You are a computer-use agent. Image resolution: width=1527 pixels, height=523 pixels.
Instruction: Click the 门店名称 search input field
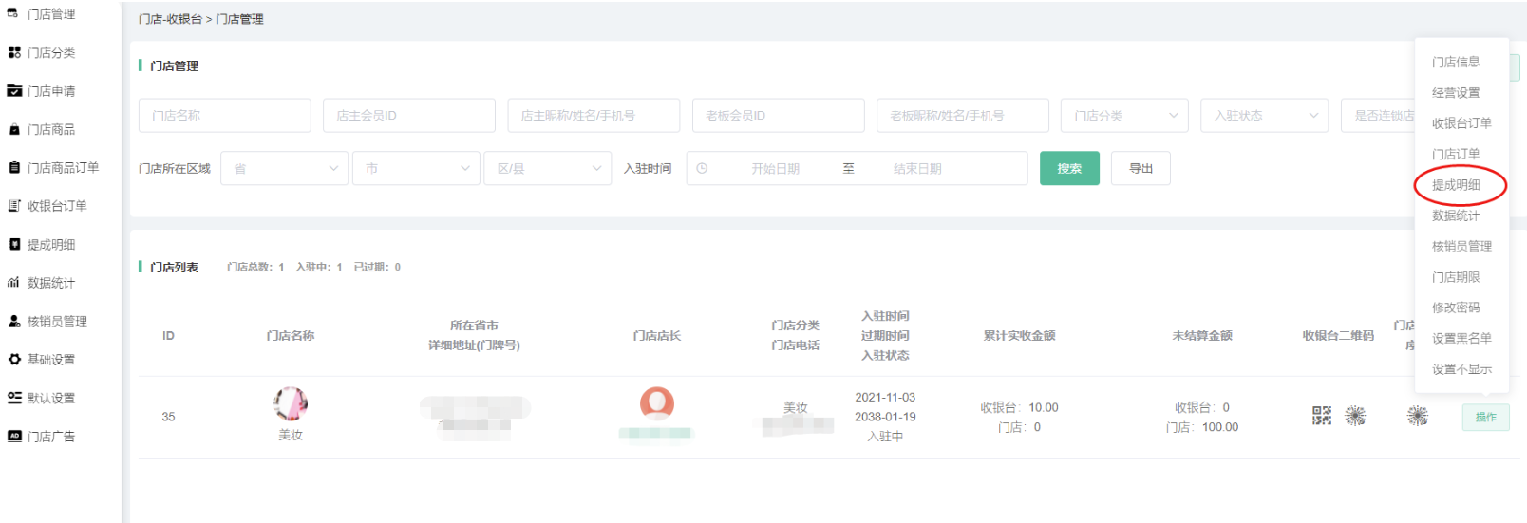coord(224,116)
